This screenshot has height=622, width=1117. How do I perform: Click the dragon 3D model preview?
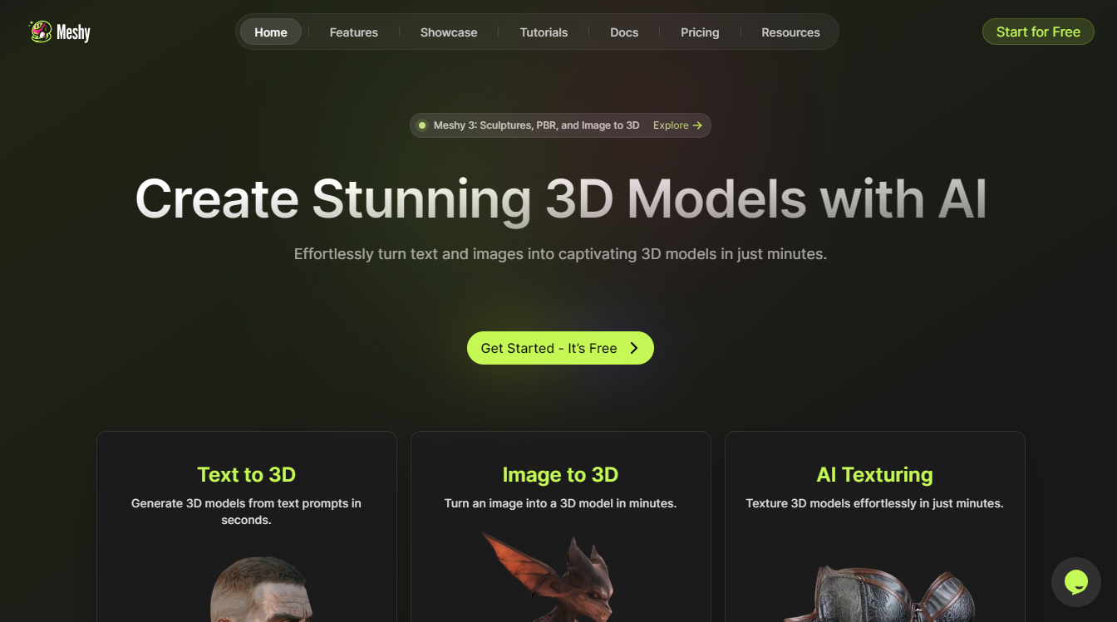tap(557, 577)
